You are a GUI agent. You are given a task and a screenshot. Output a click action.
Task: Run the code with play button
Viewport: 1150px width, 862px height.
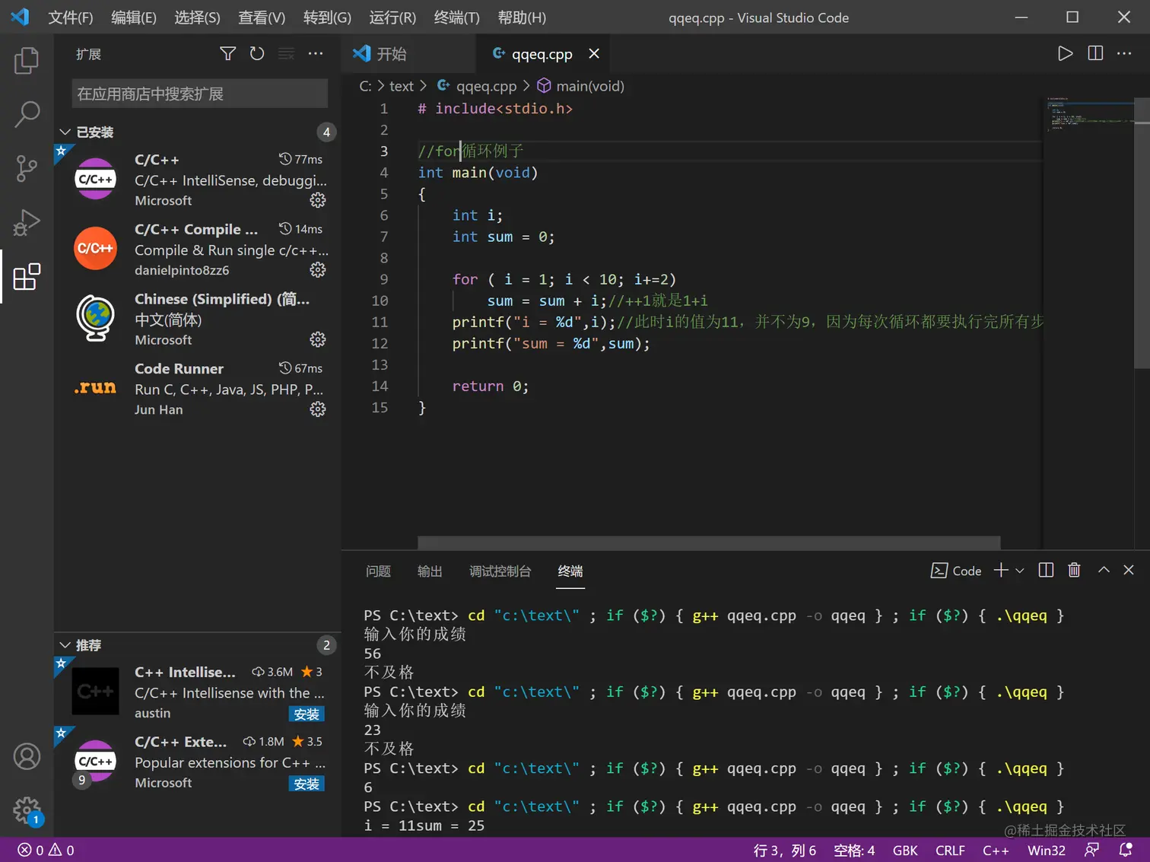[x=1065, y=53]
